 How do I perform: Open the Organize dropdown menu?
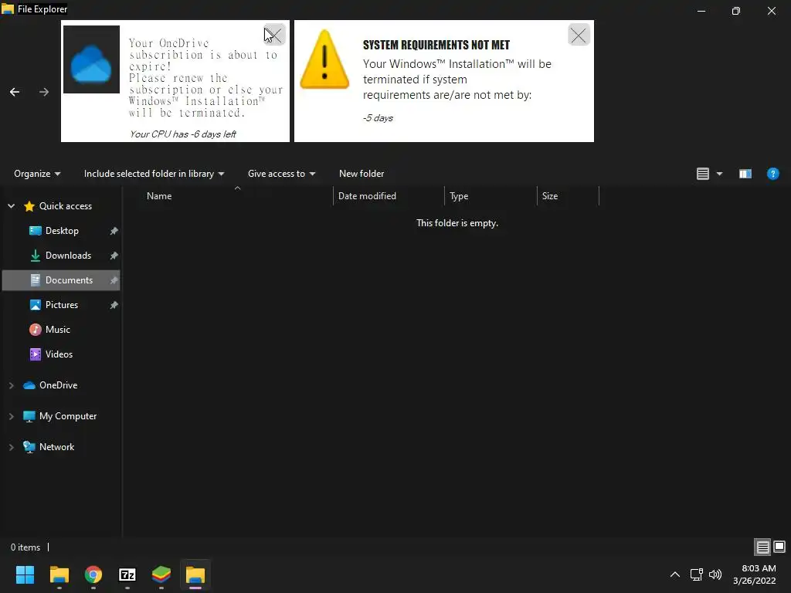pos(37,174)
